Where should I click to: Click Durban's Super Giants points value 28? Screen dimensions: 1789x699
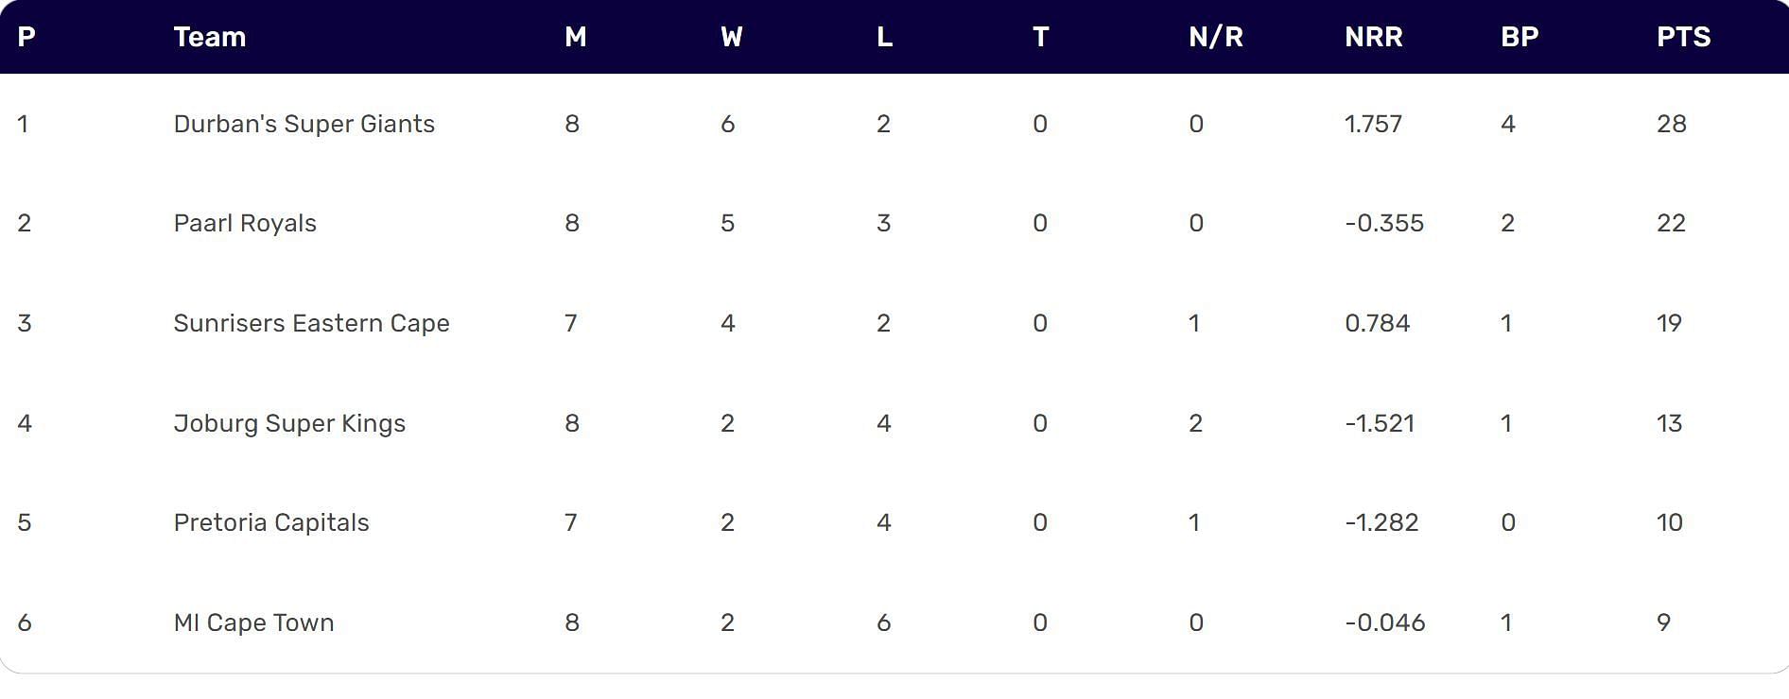pyautogui.click(x=1671, y=124)
